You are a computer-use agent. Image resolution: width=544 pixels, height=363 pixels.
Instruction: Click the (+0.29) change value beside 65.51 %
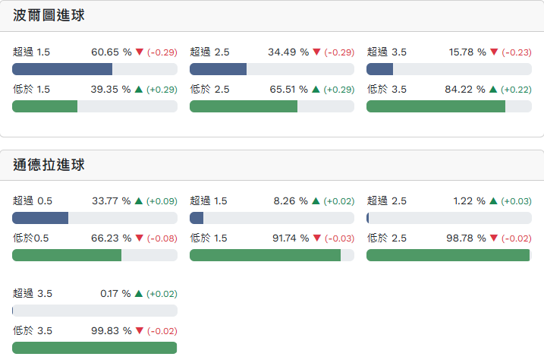(338, 90)
